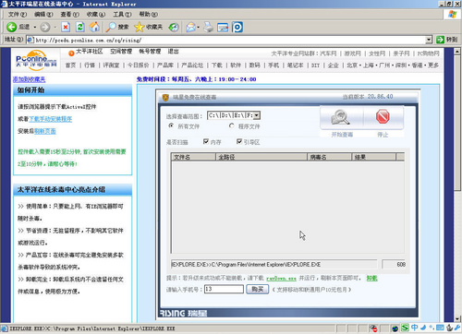This screenshot has height=334, width=462.
Task: Click the vertical scrollbar thumb
Action: (457, 123)
